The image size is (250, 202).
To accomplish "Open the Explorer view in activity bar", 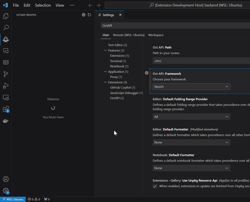I will (6, 16).
